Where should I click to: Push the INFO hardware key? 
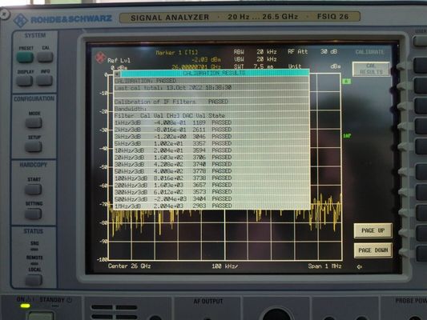pyautogui.click(x=44, y=80)
